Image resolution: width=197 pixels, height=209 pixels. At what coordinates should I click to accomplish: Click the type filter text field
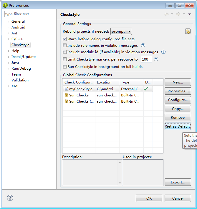point(29,14)
